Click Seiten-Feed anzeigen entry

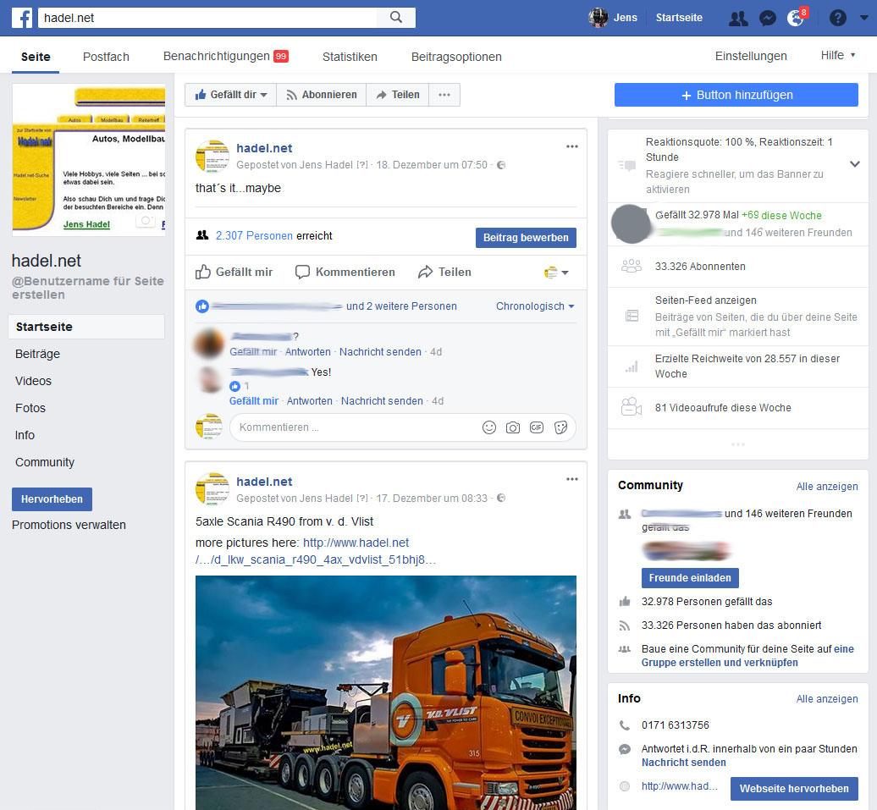tap(705, 300)
